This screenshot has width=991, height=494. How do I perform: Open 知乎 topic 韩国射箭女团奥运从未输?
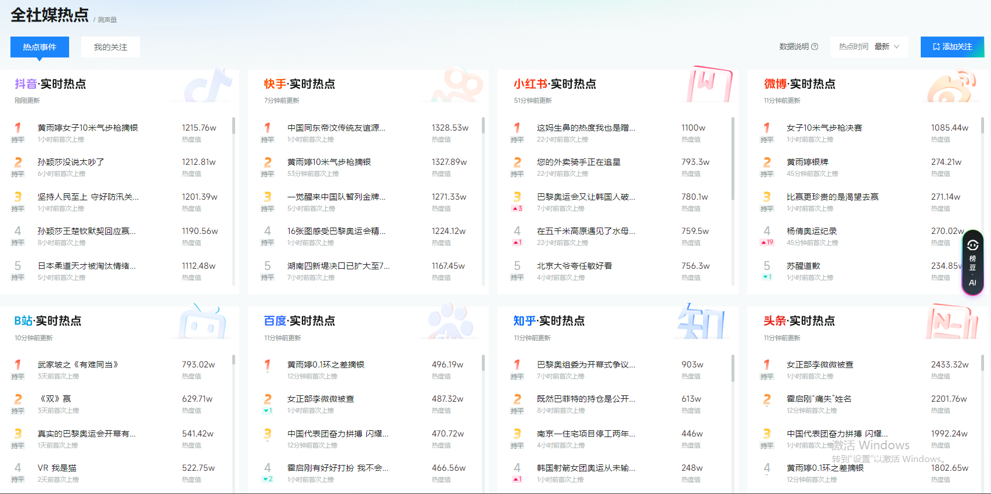click(586, 468)
